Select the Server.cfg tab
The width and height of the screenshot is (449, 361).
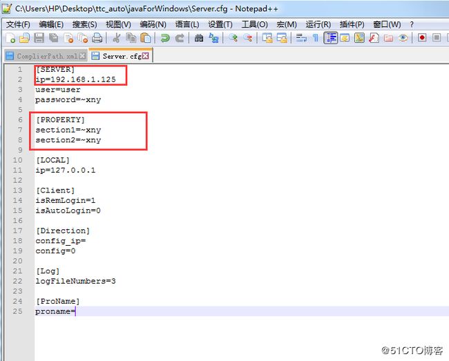coord(122,56)
